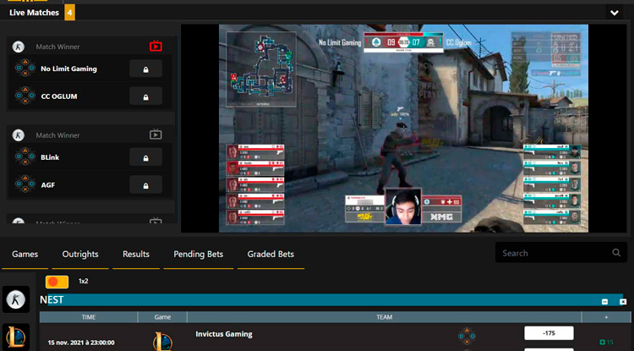Click the minimap in the stream

(x=261, y=69)
